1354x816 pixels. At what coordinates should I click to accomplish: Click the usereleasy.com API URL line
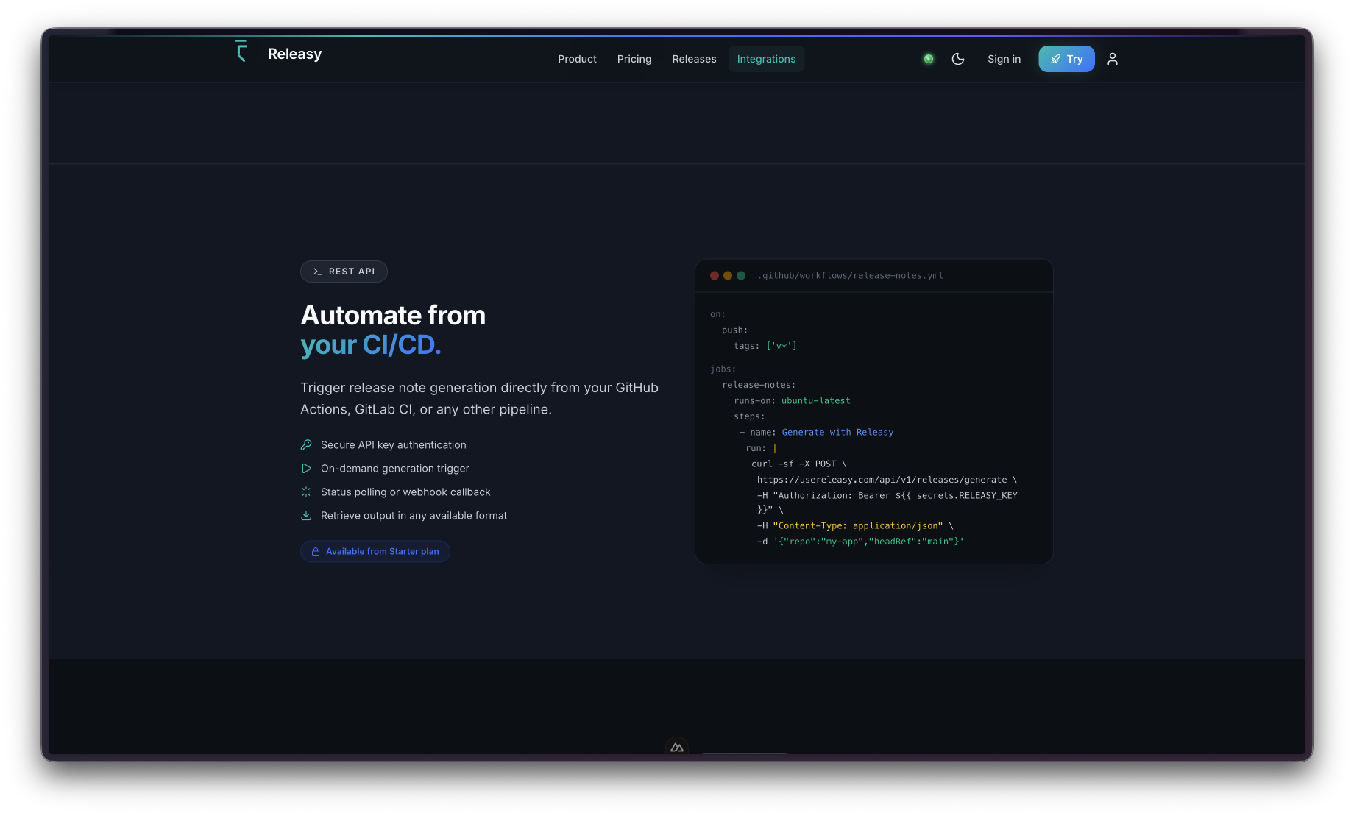pyautogui.click(x=887, y=480)
